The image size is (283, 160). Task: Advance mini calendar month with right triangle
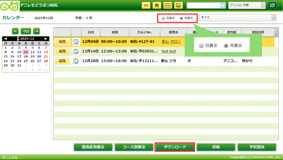coord(46,39)
